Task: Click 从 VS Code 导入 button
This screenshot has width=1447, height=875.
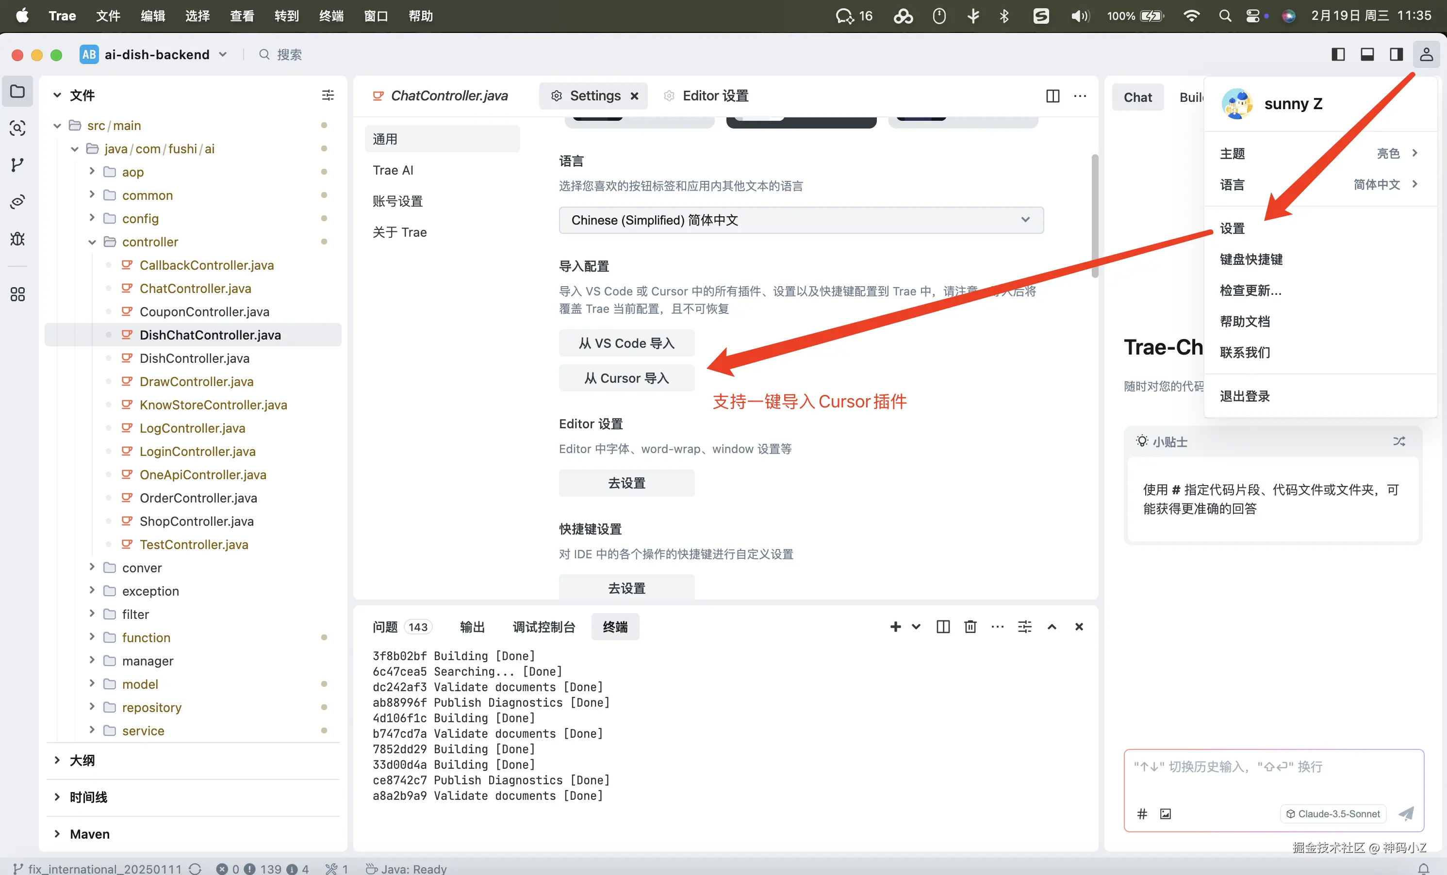Action: coord(626,343)
